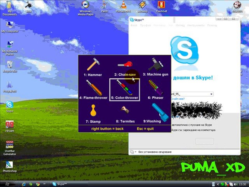Select the Flame-thrower tool
The height and width of the screenshot is (187, 249).
click(x=93, y=90)
